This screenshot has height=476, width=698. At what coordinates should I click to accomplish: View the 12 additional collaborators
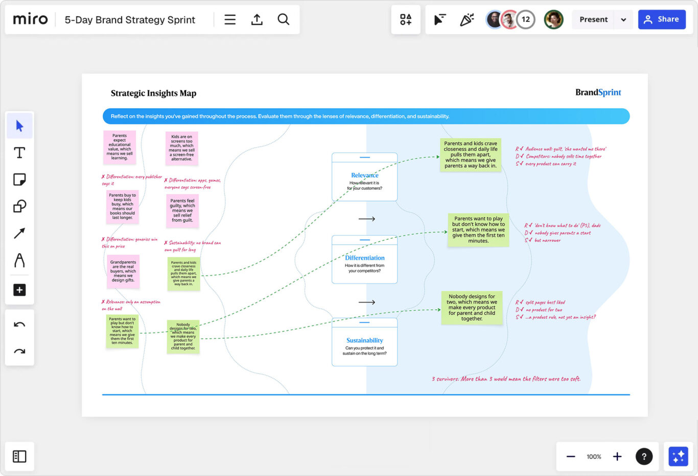click(526, 19)
